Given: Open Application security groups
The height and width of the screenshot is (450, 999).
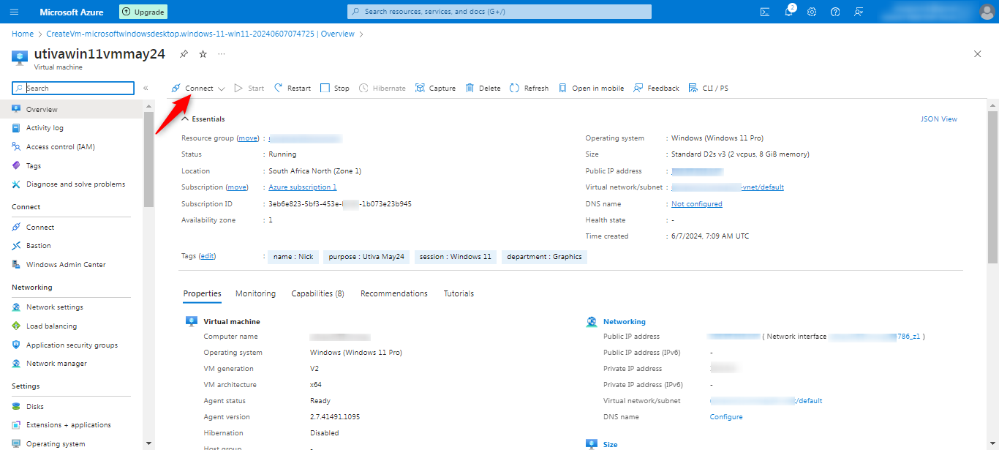Looking at the screenshot, I should click(72, 345).
